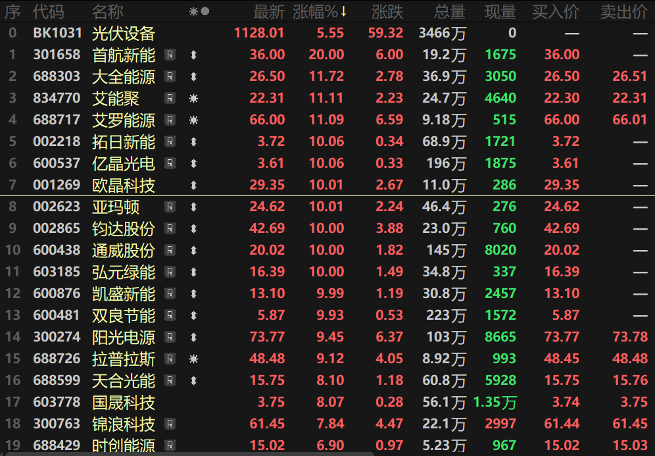Click stock name 亚玛顿
This screenshot has height=456, width=655.
click(116, 207)
